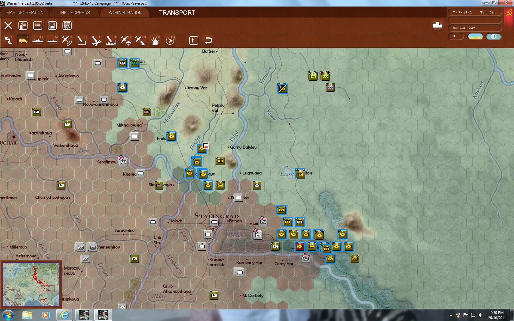Click the Rail Cap: 329 readout
Screen dimensions: 514x321
464,28
